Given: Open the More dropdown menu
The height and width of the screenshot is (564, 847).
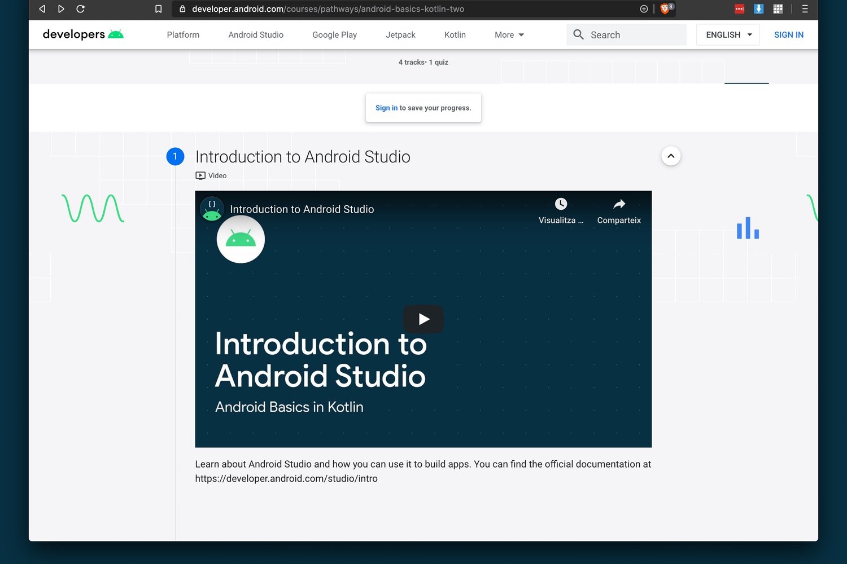Looking at the screenshot, I should point(509,35).
